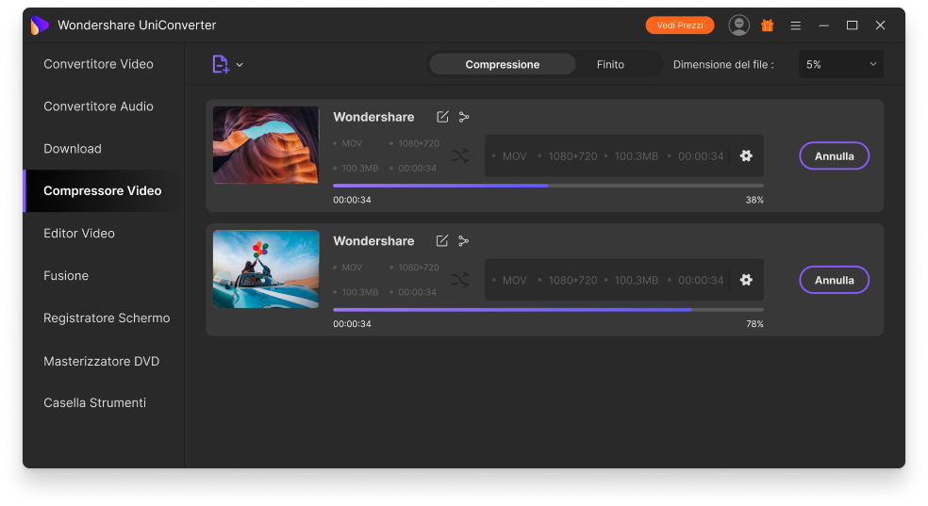Click the shuffle convert arrows in balloons video row
Screen dimensions: 928x506
click(460, 280)
